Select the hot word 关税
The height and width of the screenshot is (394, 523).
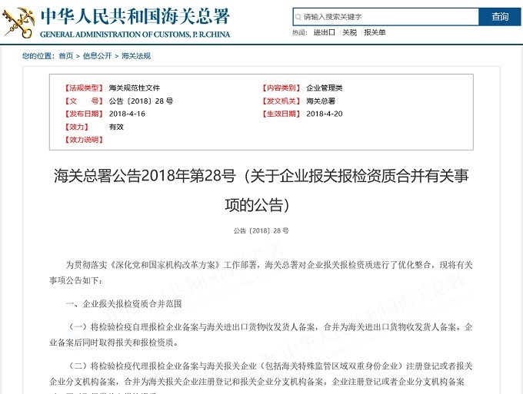click(349, 32)
